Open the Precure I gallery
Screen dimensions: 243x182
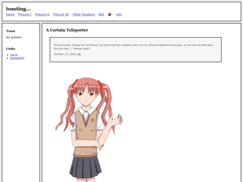tap(25, 14)
